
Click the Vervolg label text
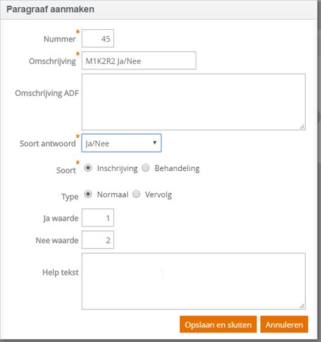[x=159, y=194]
